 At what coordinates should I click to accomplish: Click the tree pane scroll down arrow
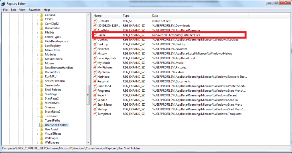(x=88, y=143)
